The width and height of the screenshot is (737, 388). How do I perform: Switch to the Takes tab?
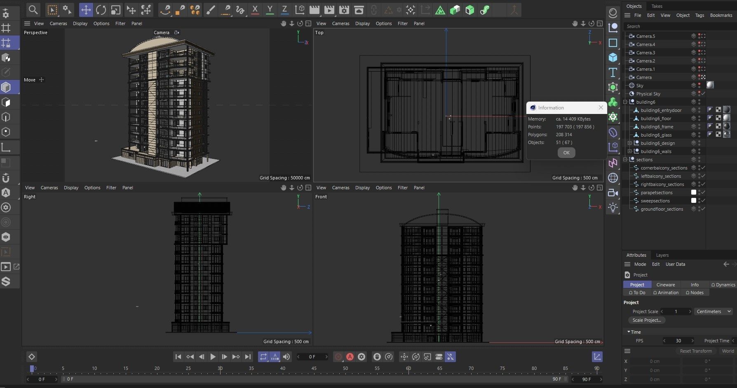coord(657,6)
